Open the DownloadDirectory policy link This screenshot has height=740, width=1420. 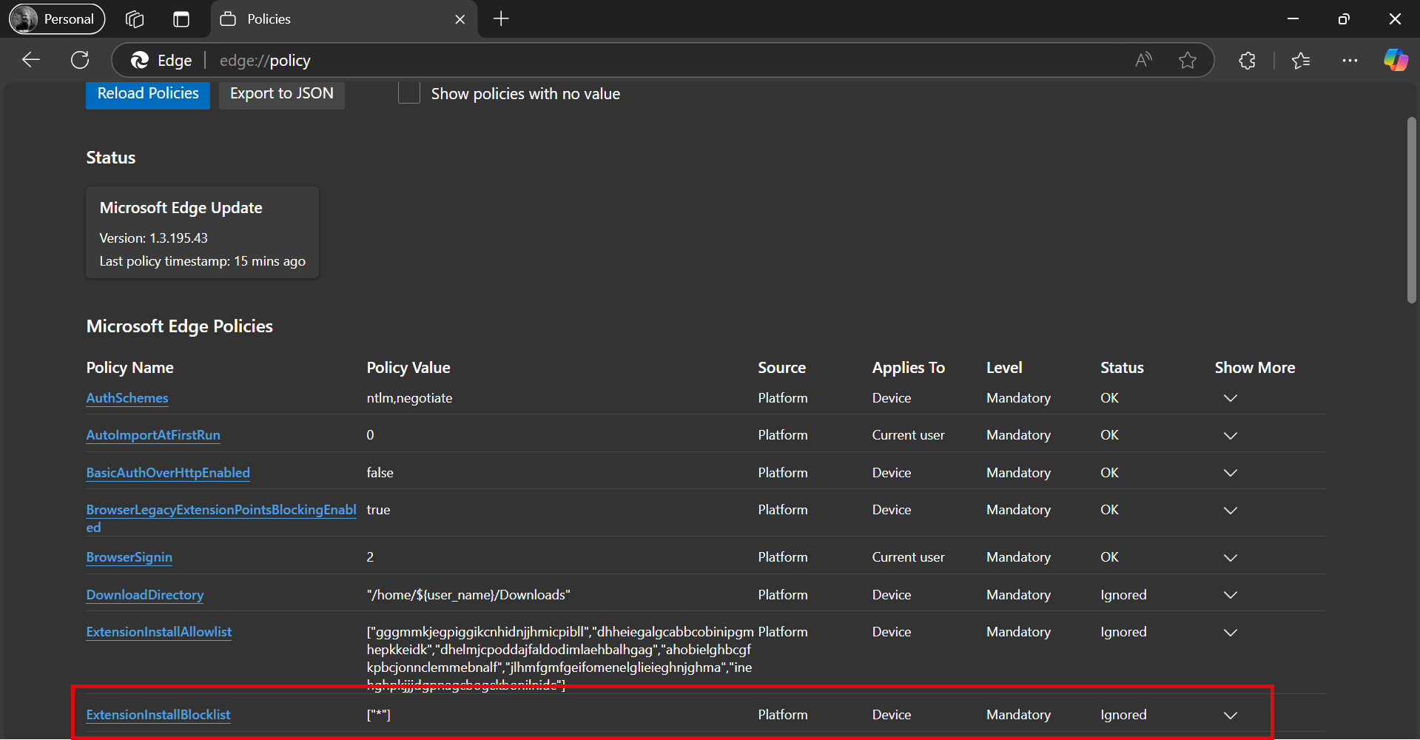[145, 595]
